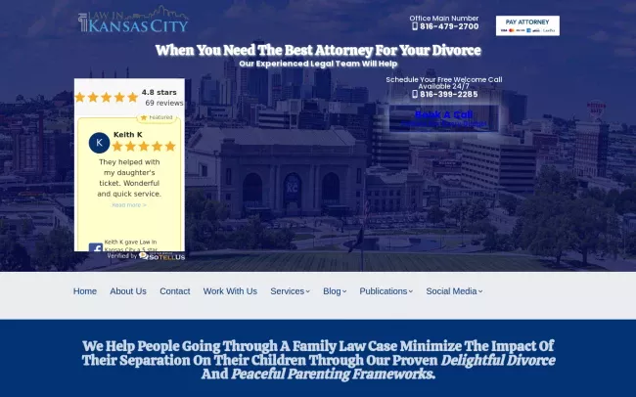The width and height of the screenshot is (636, 397).
Task: Open the Social Media dropdown menu
Action: pos(454,291)
